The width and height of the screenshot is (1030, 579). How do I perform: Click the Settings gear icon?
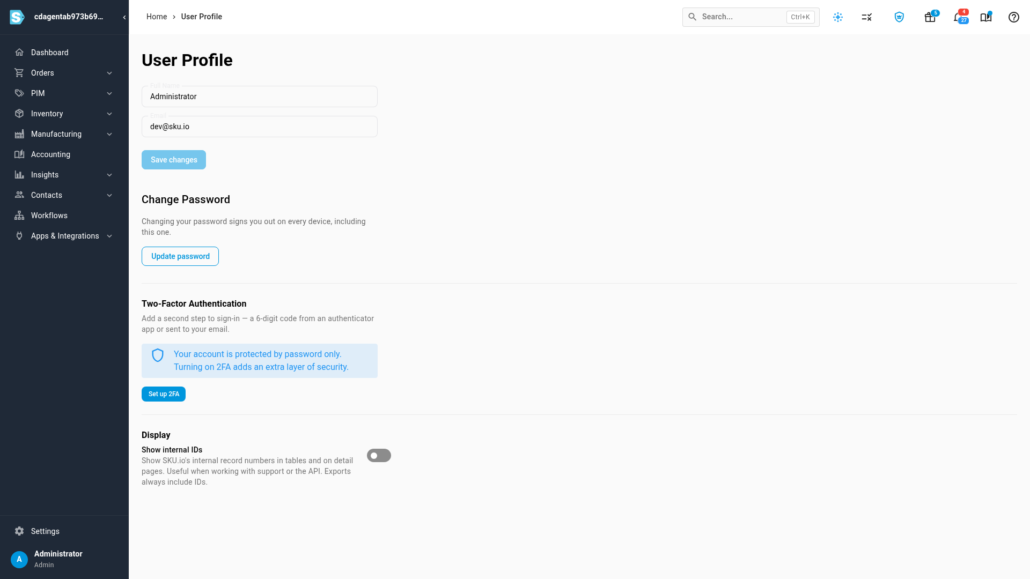pyautogui.click(x=19, y=531)
